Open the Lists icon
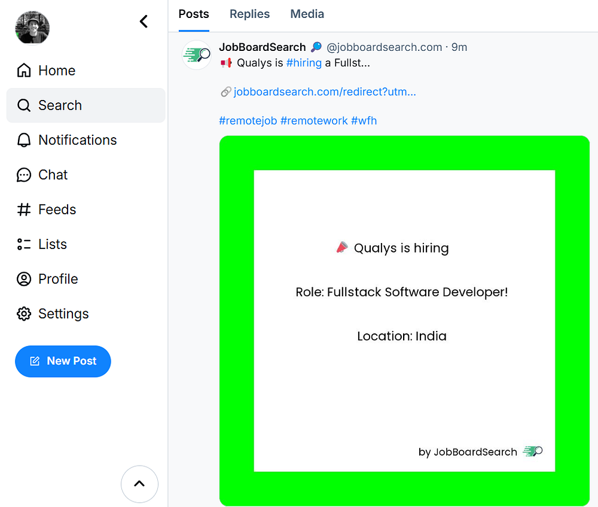 point(24,244)
